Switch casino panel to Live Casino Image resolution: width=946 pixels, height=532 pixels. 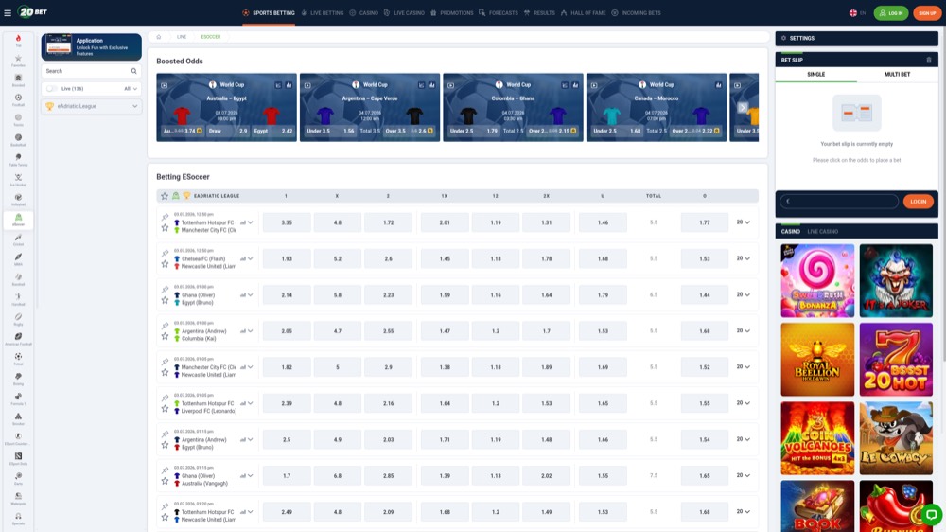tap(822, 231)
